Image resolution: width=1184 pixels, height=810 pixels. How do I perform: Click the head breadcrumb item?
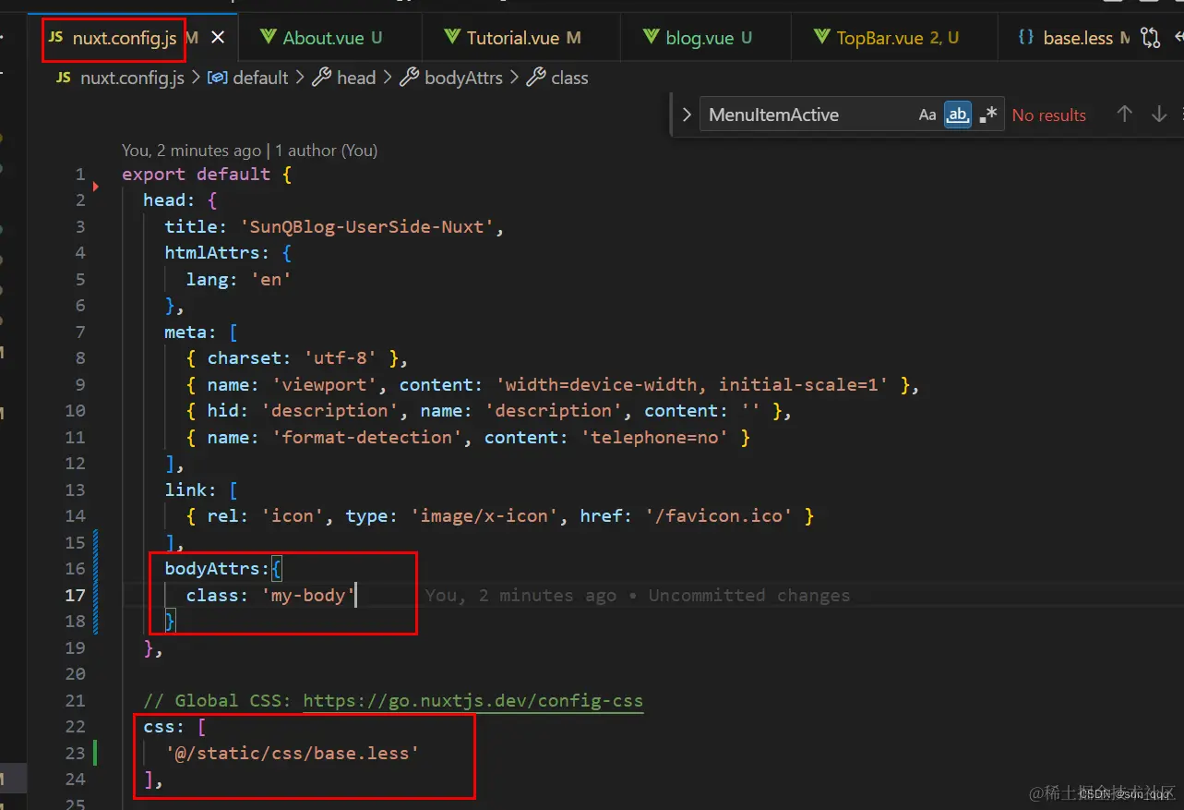(356, 79)
